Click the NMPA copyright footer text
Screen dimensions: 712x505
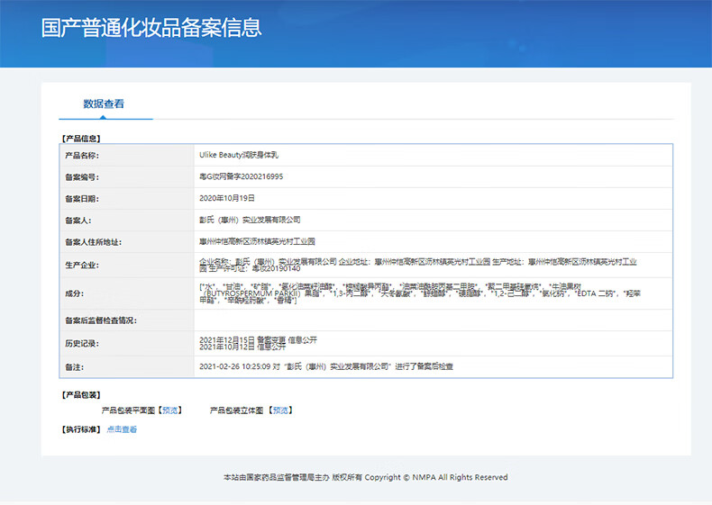(364, 477)
